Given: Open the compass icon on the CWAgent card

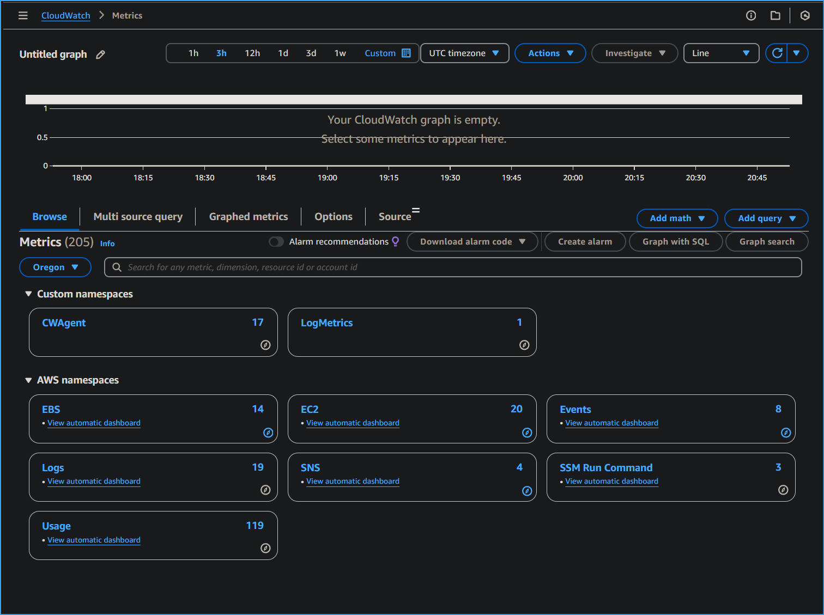Looking at the screenshot, I should tap(266, 345).
